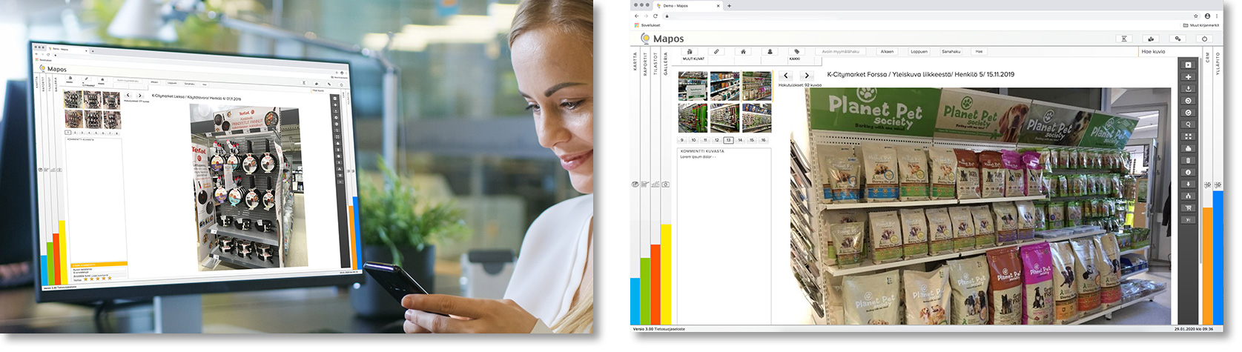Viewport: 1242px width, 352px height.
Task: Open the GALLERIA side tab
Action: pyautogui.click(x=666, y=62)
